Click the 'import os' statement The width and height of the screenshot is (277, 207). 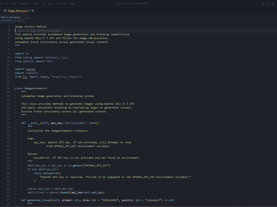pos(22,54)
